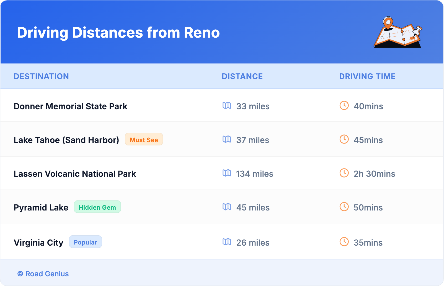The width and height of the screenshot is (444, 286).
Task: Click the clock icon next to 35mins
Action: [x=344, y=242]
